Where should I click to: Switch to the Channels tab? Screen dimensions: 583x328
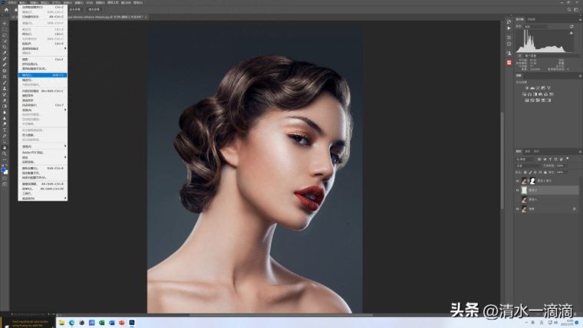coord(528,151)
